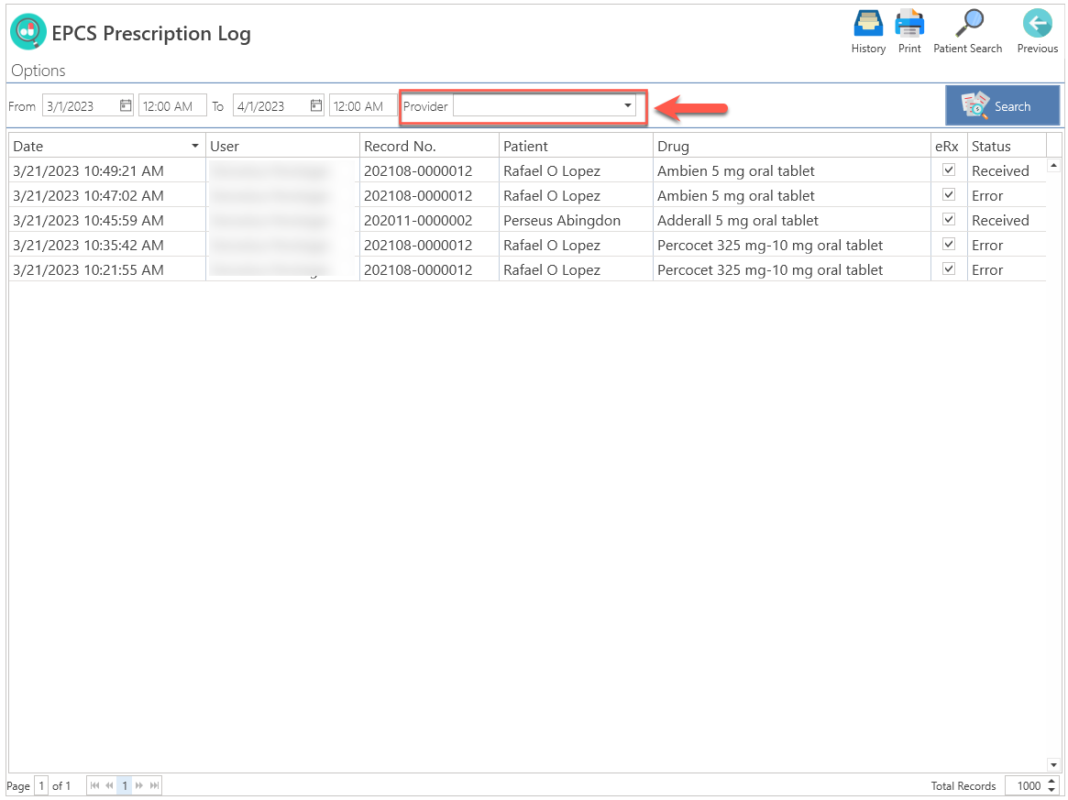Select patient Perseus Abingdon
This screenshot has height=800, width=1068.
[x=576, y=220]
